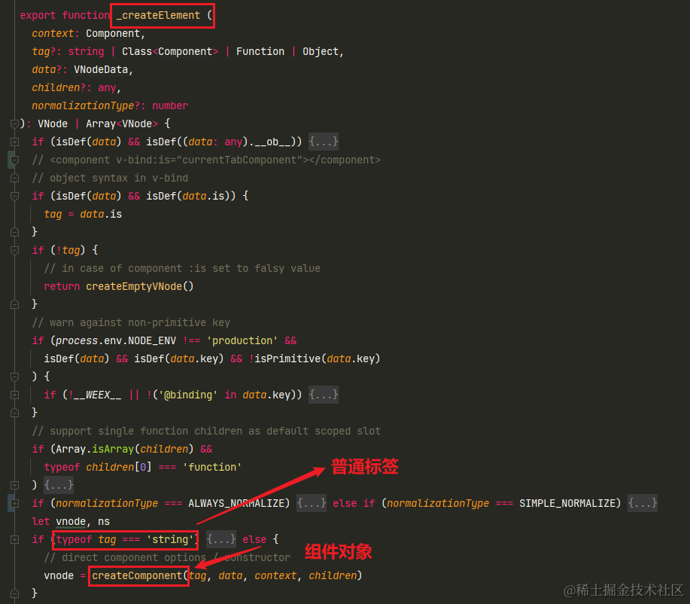The image size is (690, 604).
Task: Click the 'Function' type in tag parameter
Action: (x=260, y=51)
